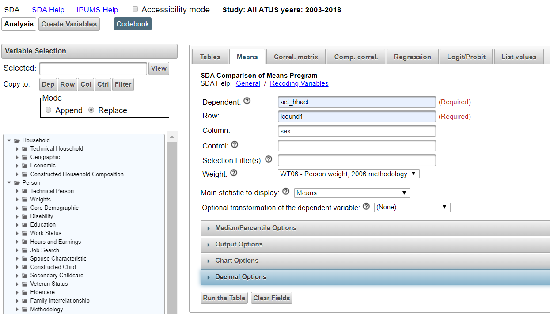Open help icon next to Dependent label
The image size is (550, 314).
coord(247,101)
